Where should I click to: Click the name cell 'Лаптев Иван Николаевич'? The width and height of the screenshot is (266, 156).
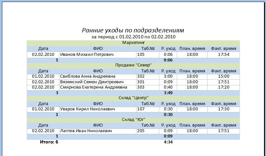pos(98,131)
